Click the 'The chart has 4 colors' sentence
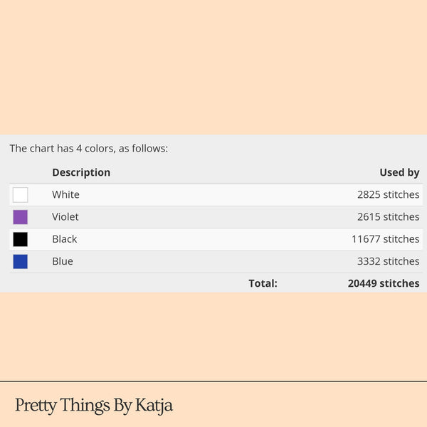The image size is (427, 427). (x=88, y=149)
